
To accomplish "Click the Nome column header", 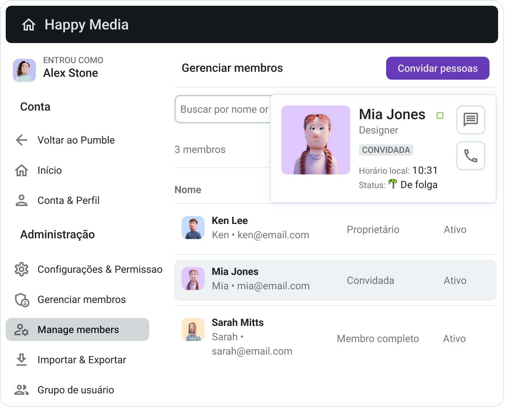I will 188,190.
